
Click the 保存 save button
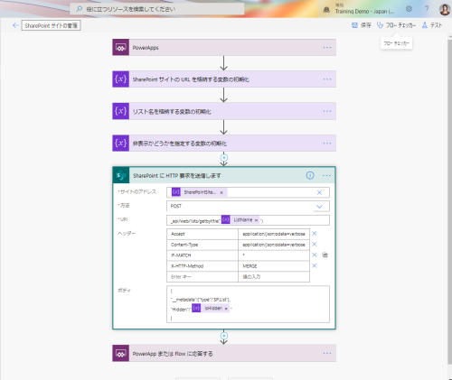pos(362,25)
